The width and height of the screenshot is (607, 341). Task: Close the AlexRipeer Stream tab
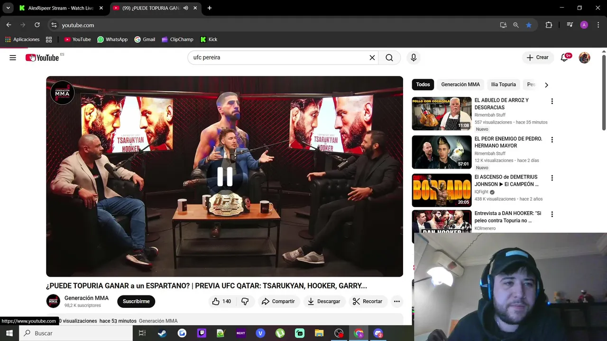point(101,8)
